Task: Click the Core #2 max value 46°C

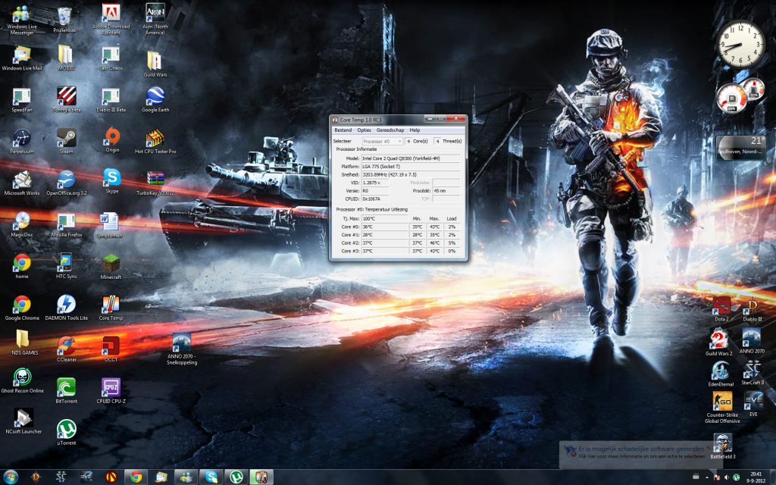Action: (434, 243)
